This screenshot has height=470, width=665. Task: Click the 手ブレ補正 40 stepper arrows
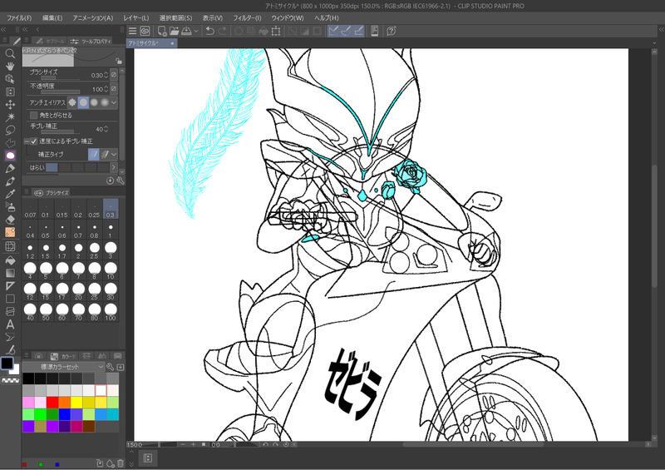[106, 129]
